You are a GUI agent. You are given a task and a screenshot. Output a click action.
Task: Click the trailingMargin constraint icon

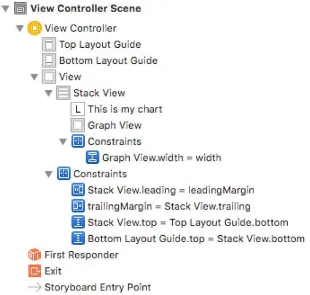[x=78, y=206]
